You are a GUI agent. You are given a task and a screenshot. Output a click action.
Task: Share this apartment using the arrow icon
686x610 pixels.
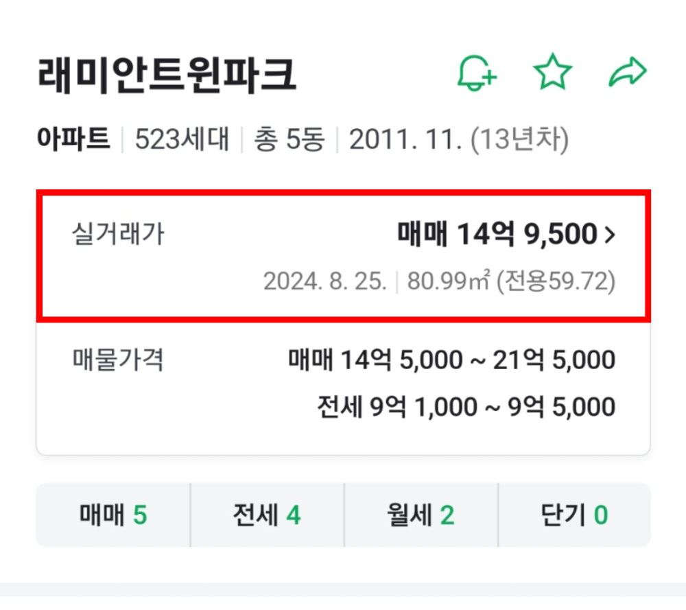point(628,72)
